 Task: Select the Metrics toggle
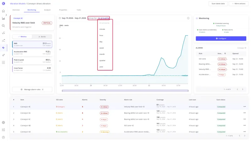pos(22,37)
